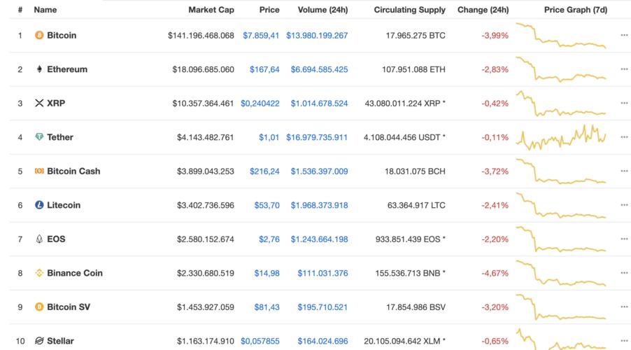Open the Ethereum name link

[67, 69]
